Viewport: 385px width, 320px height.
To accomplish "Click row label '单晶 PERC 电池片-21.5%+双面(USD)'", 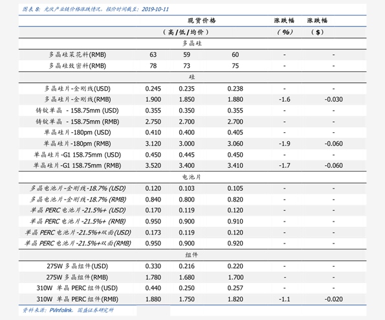I will [78, 233].
